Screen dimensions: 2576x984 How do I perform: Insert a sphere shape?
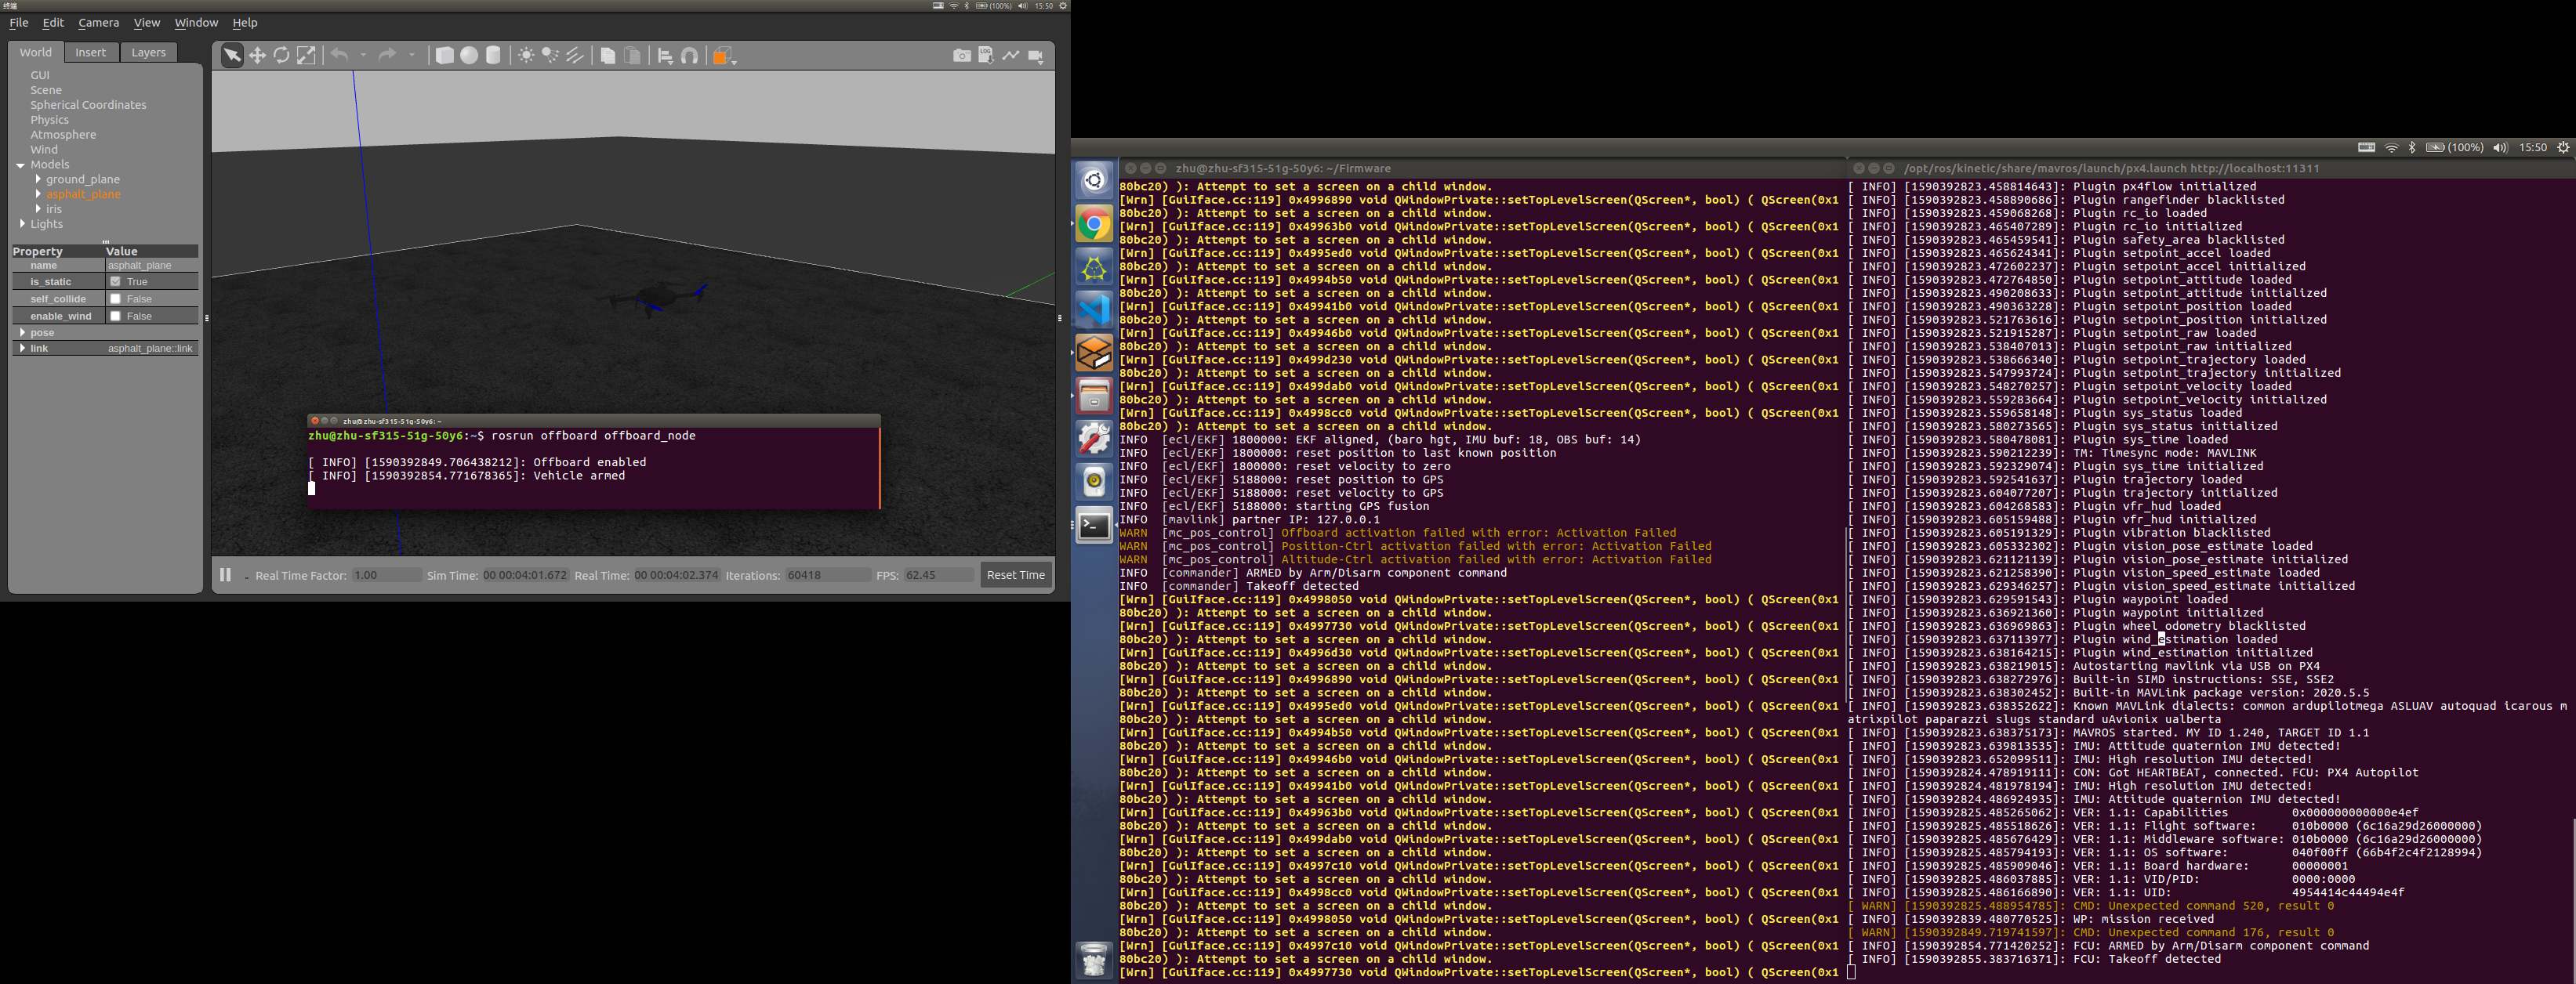pos(469,56)
